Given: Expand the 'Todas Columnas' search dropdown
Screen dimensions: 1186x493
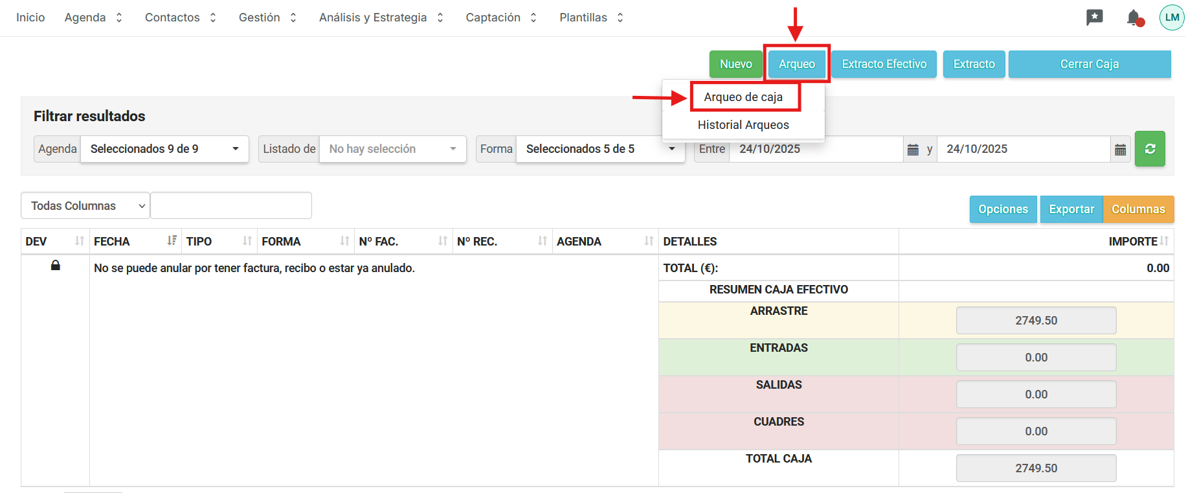Looking at the screenshot, I should pyautogui.click(x=85, y=206).
